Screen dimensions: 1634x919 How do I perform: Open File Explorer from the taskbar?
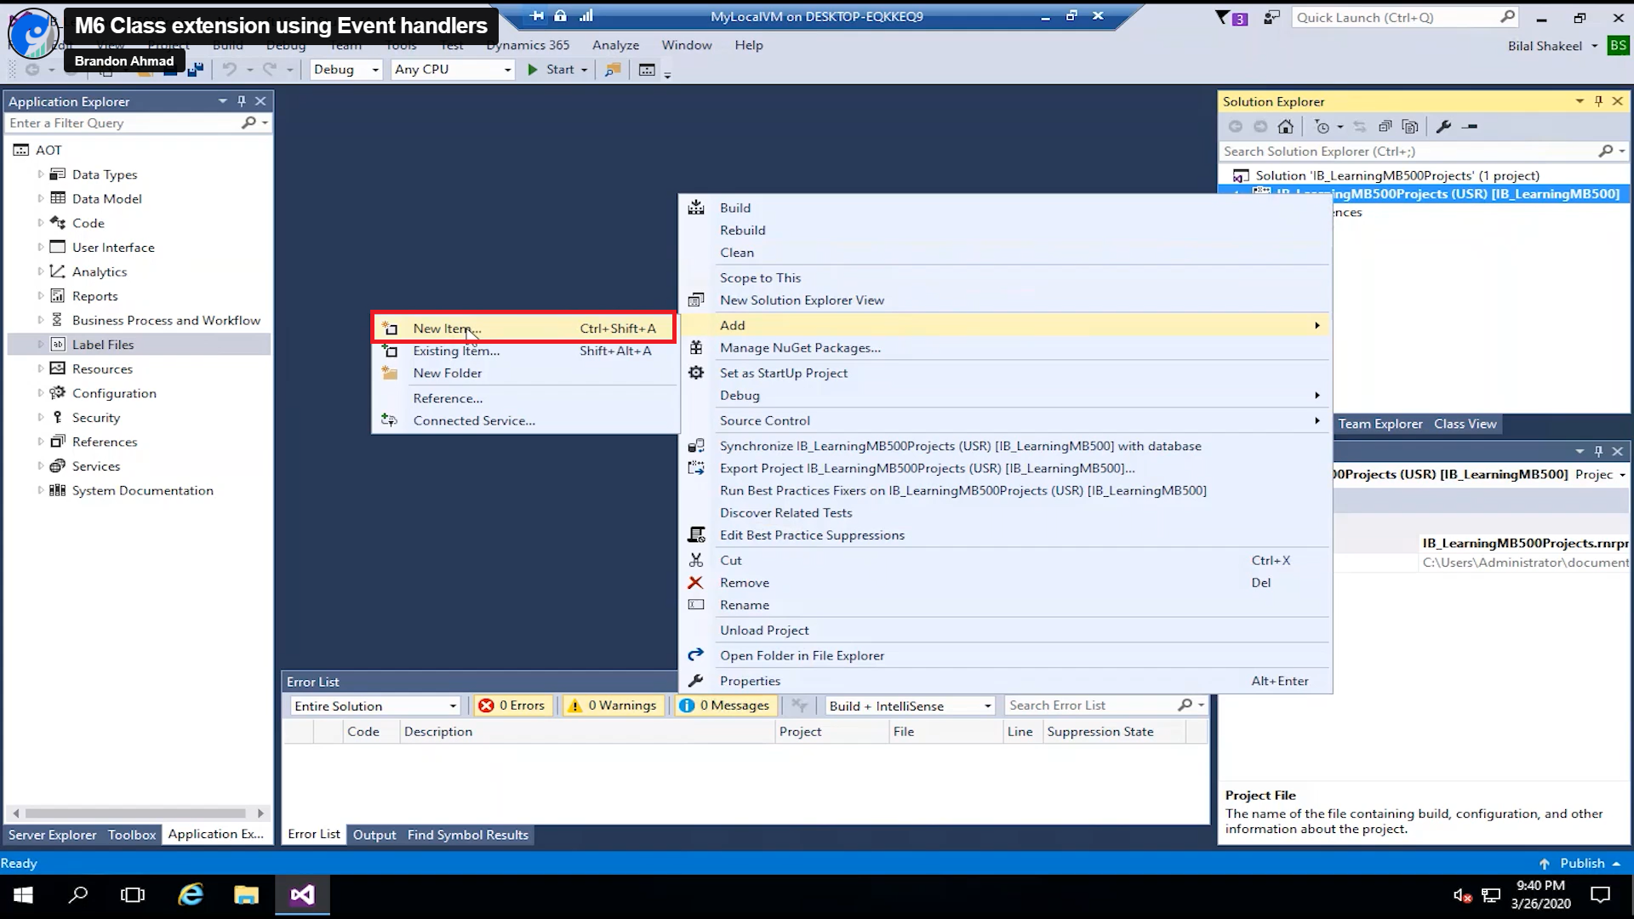click(246, 895)
